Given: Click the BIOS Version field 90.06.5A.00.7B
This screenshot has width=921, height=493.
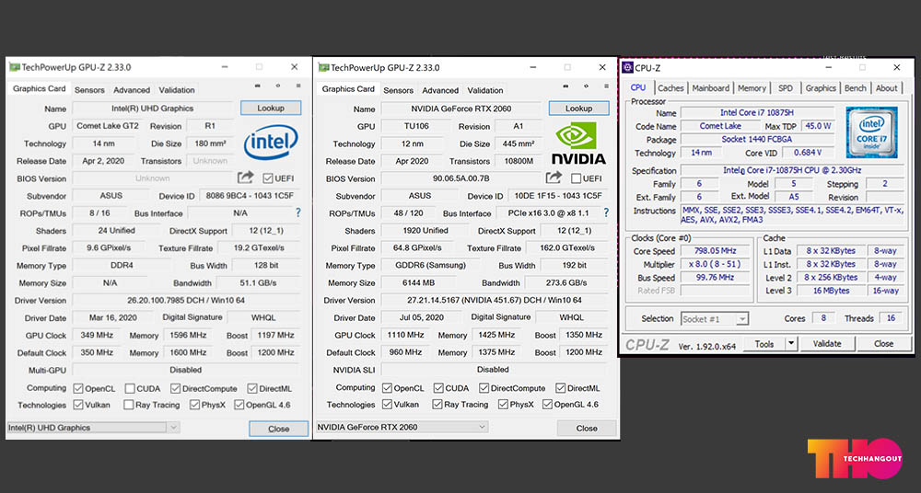Looking at the screenshot, I should click(461, 178).
